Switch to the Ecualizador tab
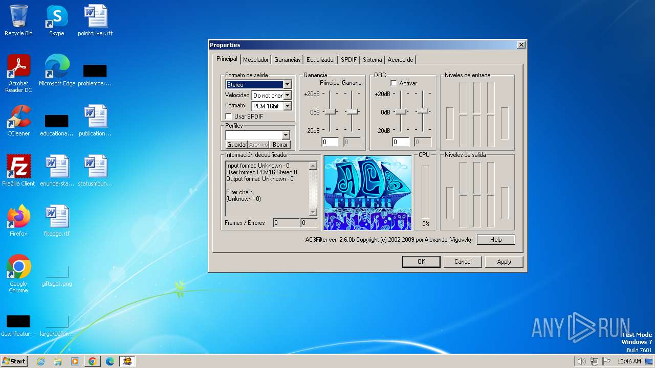Viewport: 655px width, 368px height. point(321,60)
